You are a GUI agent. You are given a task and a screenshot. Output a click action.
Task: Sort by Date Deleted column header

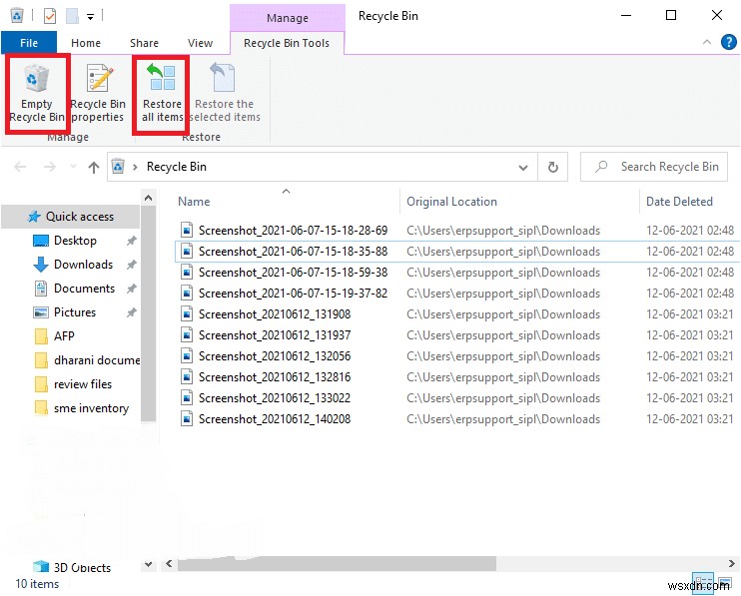pos(679,202)
